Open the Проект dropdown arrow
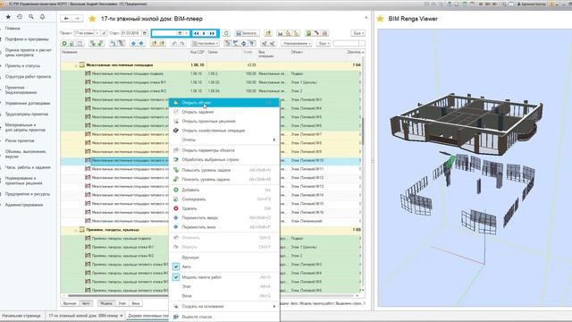 (97, 33)
